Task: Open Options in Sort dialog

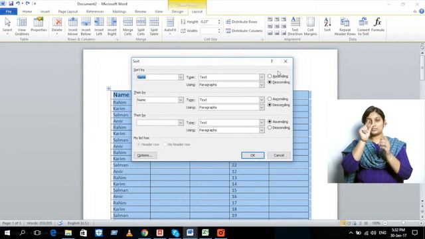Action: click(145, 155)
